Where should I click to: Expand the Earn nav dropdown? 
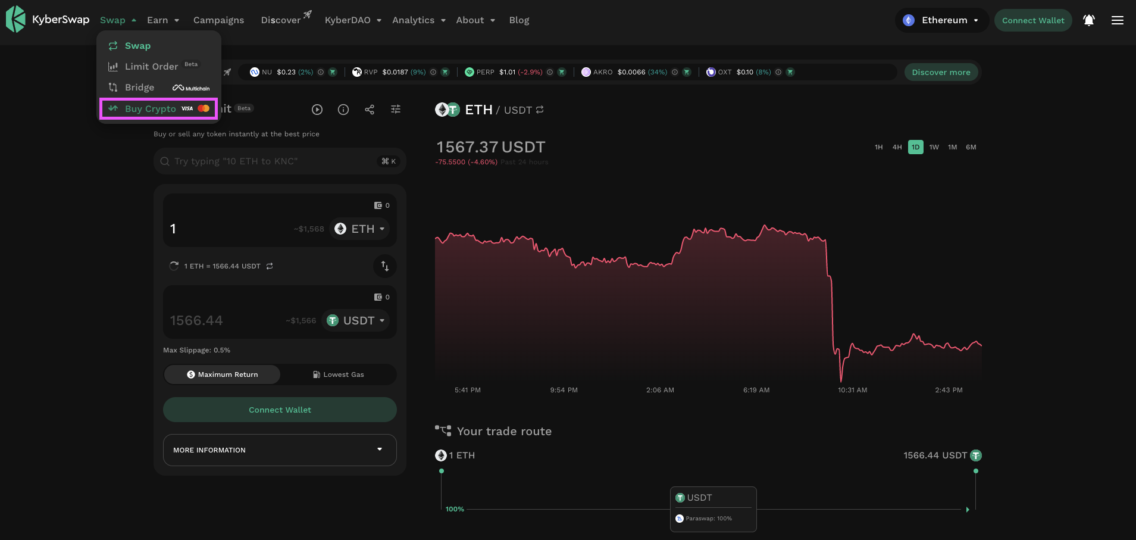click(x=163, y=20)
